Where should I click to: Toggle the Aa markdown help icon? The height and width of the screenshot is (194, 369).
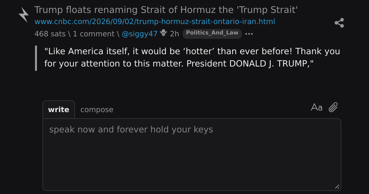317,107
